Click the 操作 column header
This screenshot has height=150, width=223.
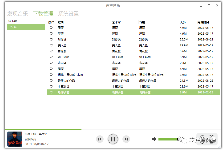click(x=51, y=22)
